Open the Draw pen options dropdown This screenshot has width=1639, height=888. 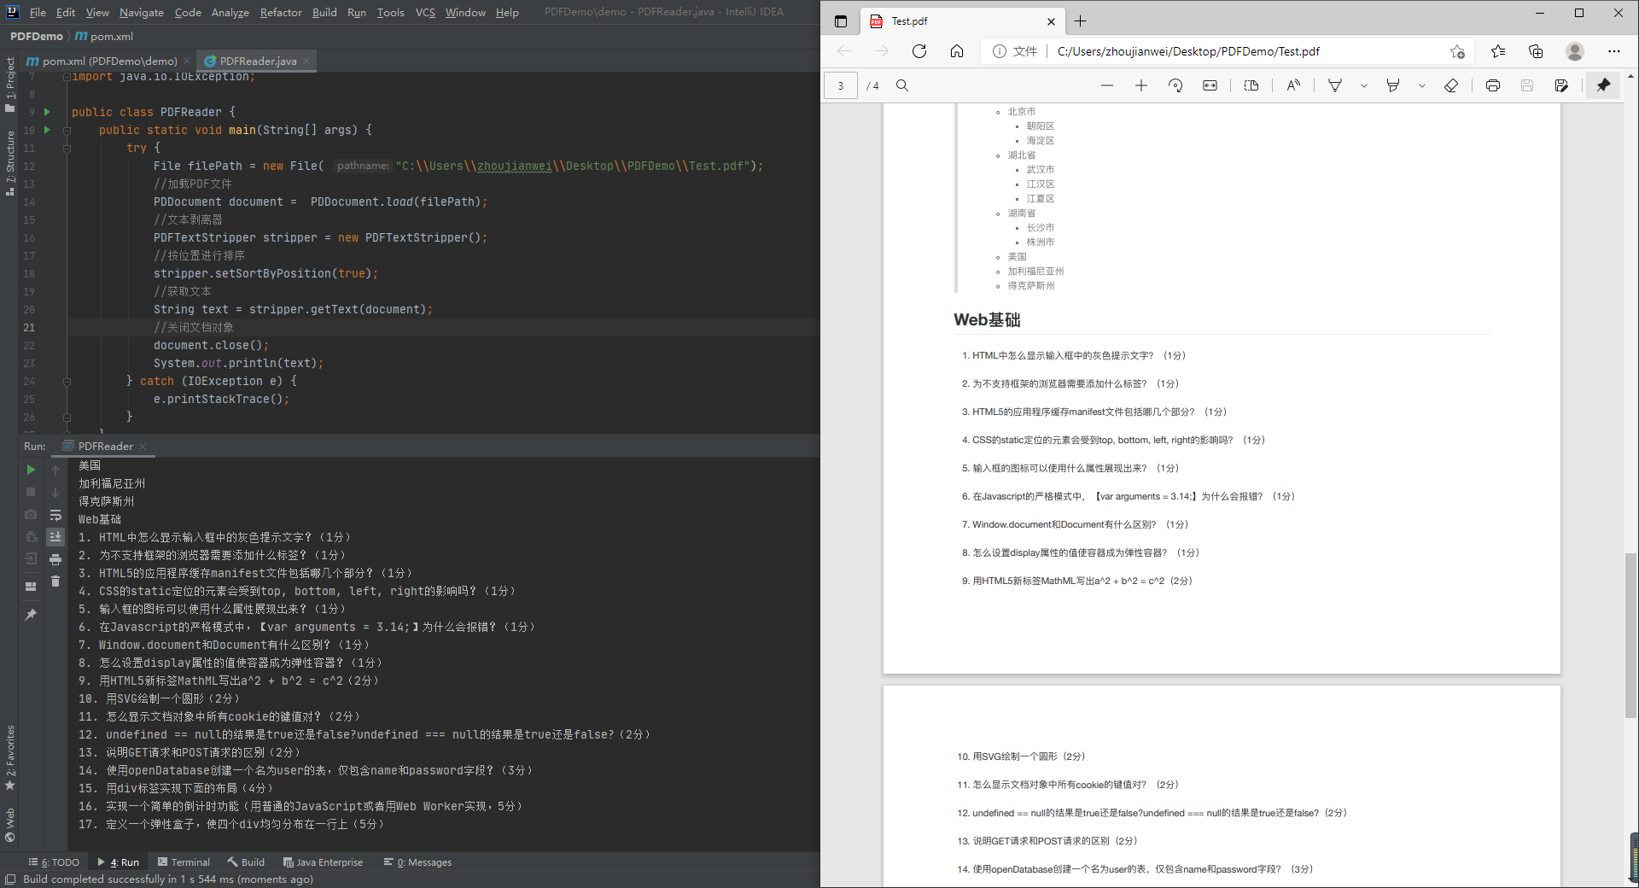(1363, 85)
